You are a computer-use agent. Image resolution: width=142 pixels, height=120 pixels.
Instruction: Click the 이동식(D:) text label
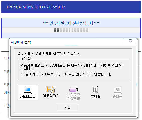(x=51, y=96)
